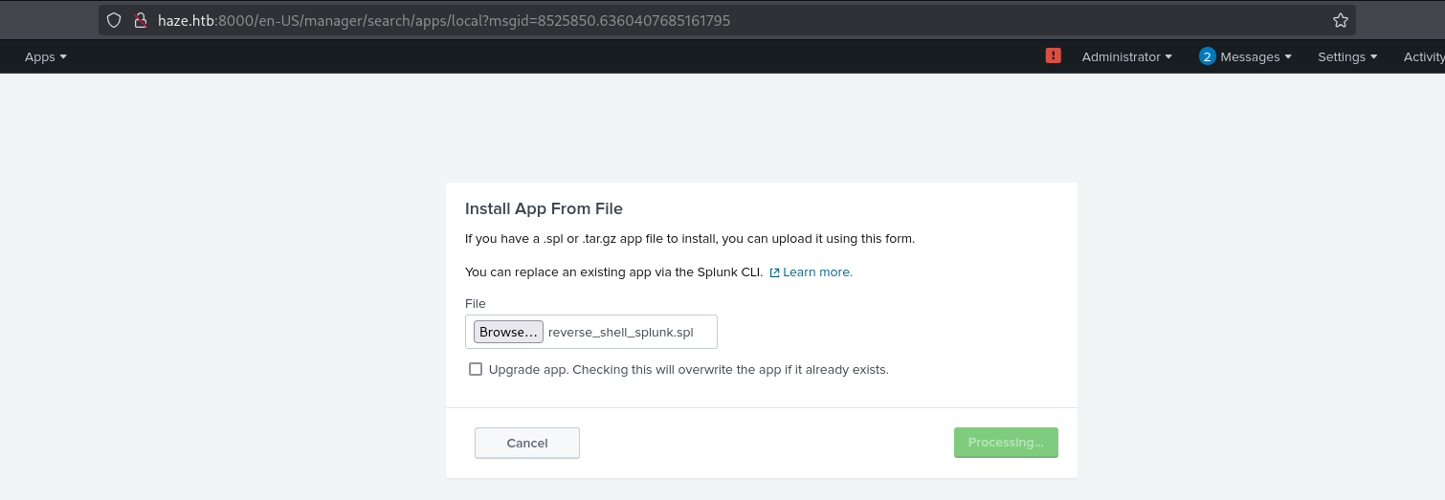1445x500 pixels.
Task: Expand the Apps dropdown
Action: [46, 56]
